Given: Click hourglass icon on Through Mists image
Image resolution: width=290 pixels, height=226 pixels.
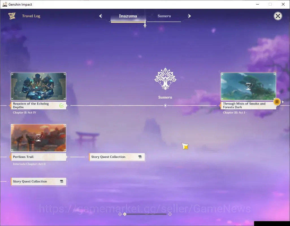Looking at the screenshot, I should point(248,86).
